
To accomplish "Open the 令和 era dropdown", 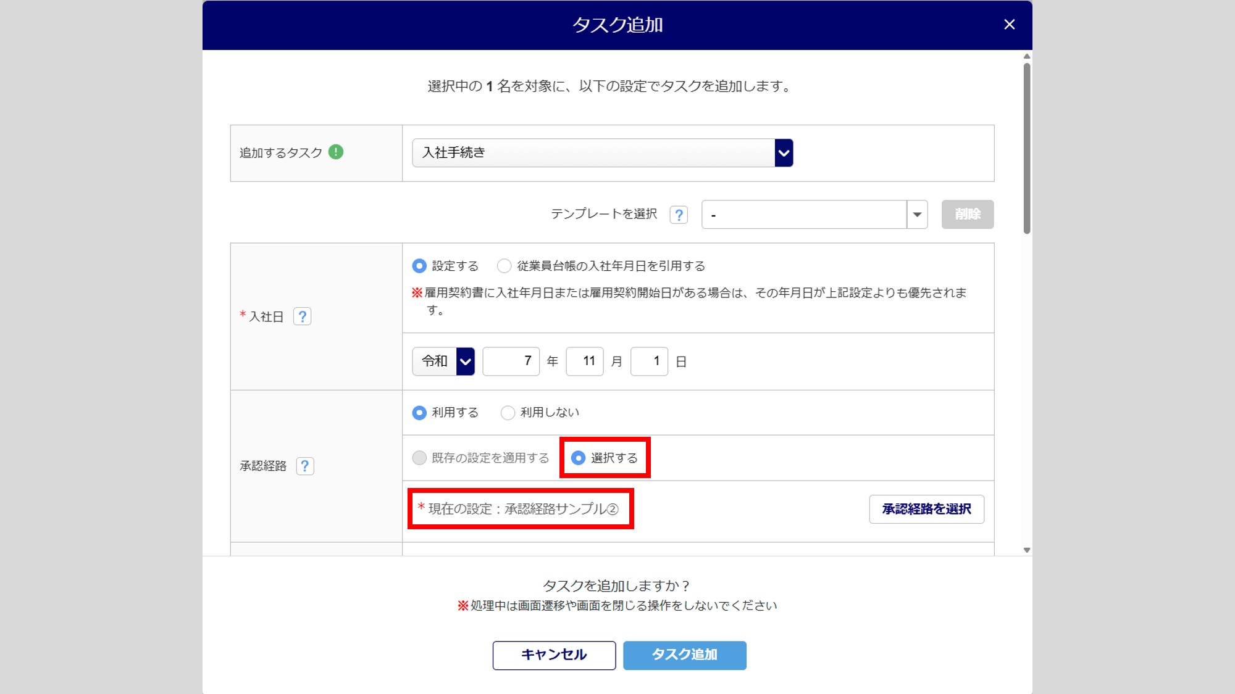I will pos(443,361).
